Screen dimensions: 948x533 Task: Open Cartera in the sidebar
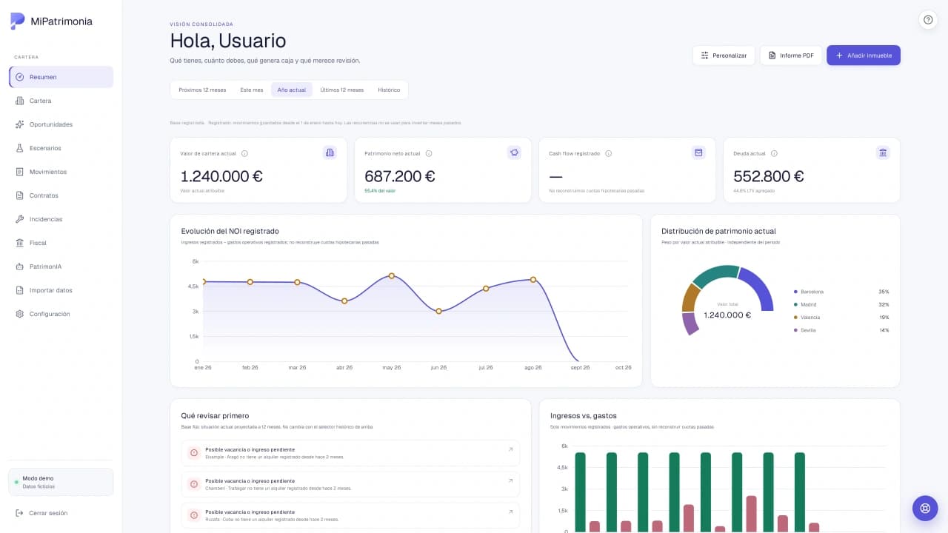(x=61, y=101)
